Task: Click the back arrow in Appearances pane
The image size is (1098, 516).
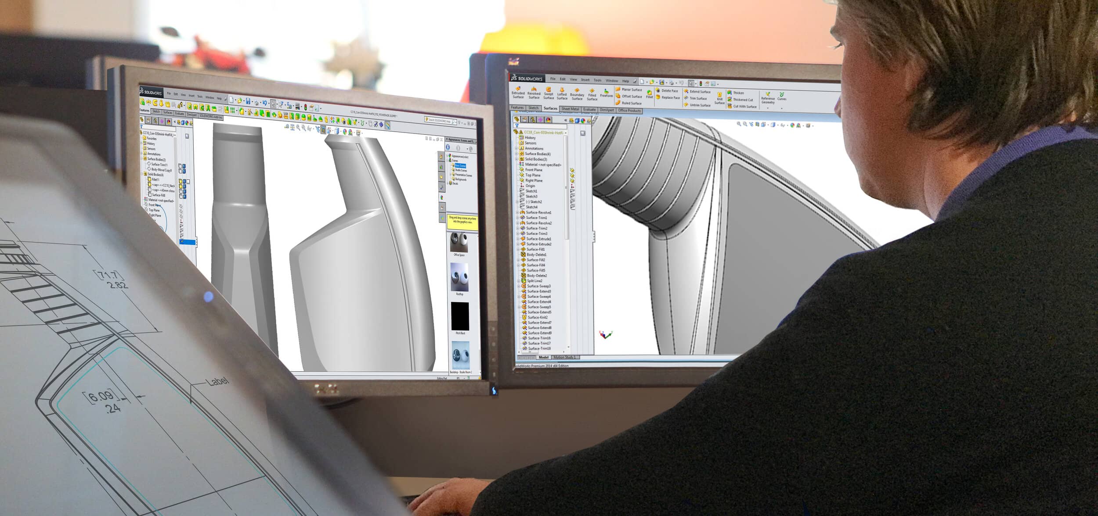Action: click(x=448, y=147)
